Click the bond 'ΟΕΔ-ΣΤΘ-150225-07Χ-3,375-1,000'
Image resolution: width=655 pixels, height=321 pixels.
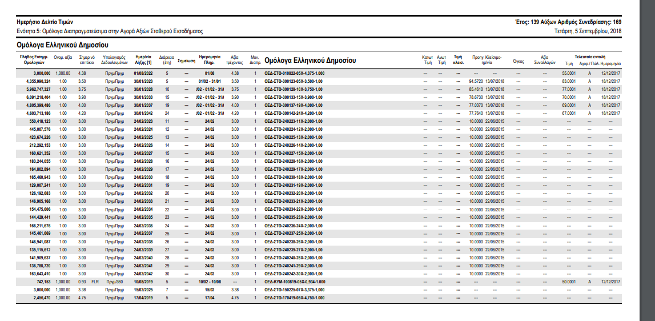[x=295, y=290]
